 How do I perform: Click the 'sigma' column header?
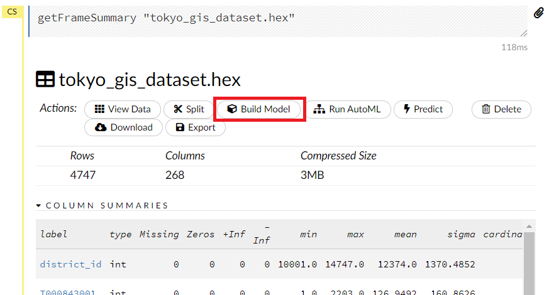click(461, 234)
